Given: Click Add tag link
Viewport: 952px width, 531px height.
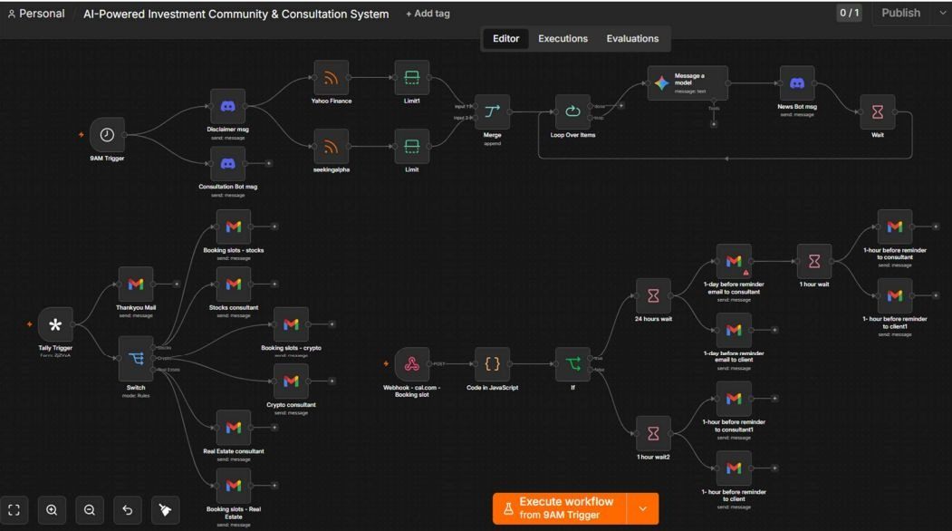Looking at the screenshot, I should (428, 14).
